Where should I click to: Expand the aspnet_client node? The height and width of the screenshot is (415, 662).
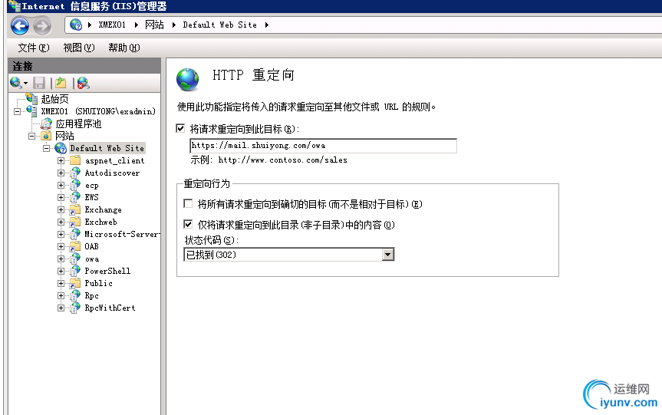[x=61, y=160]
